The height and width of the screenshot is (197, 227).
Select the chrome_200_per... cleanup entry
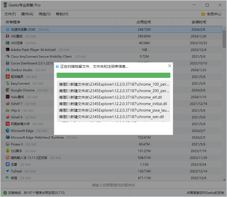click(x=114, y=91)
